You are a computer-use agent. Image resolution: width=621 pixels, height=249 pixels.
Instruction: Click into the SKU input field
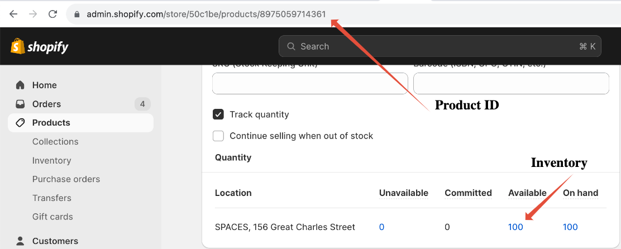pyautogui.click(x=310, y=84)
